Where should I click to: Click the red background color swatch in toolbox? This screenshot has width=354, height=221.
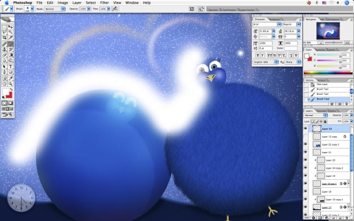[9, 95]
